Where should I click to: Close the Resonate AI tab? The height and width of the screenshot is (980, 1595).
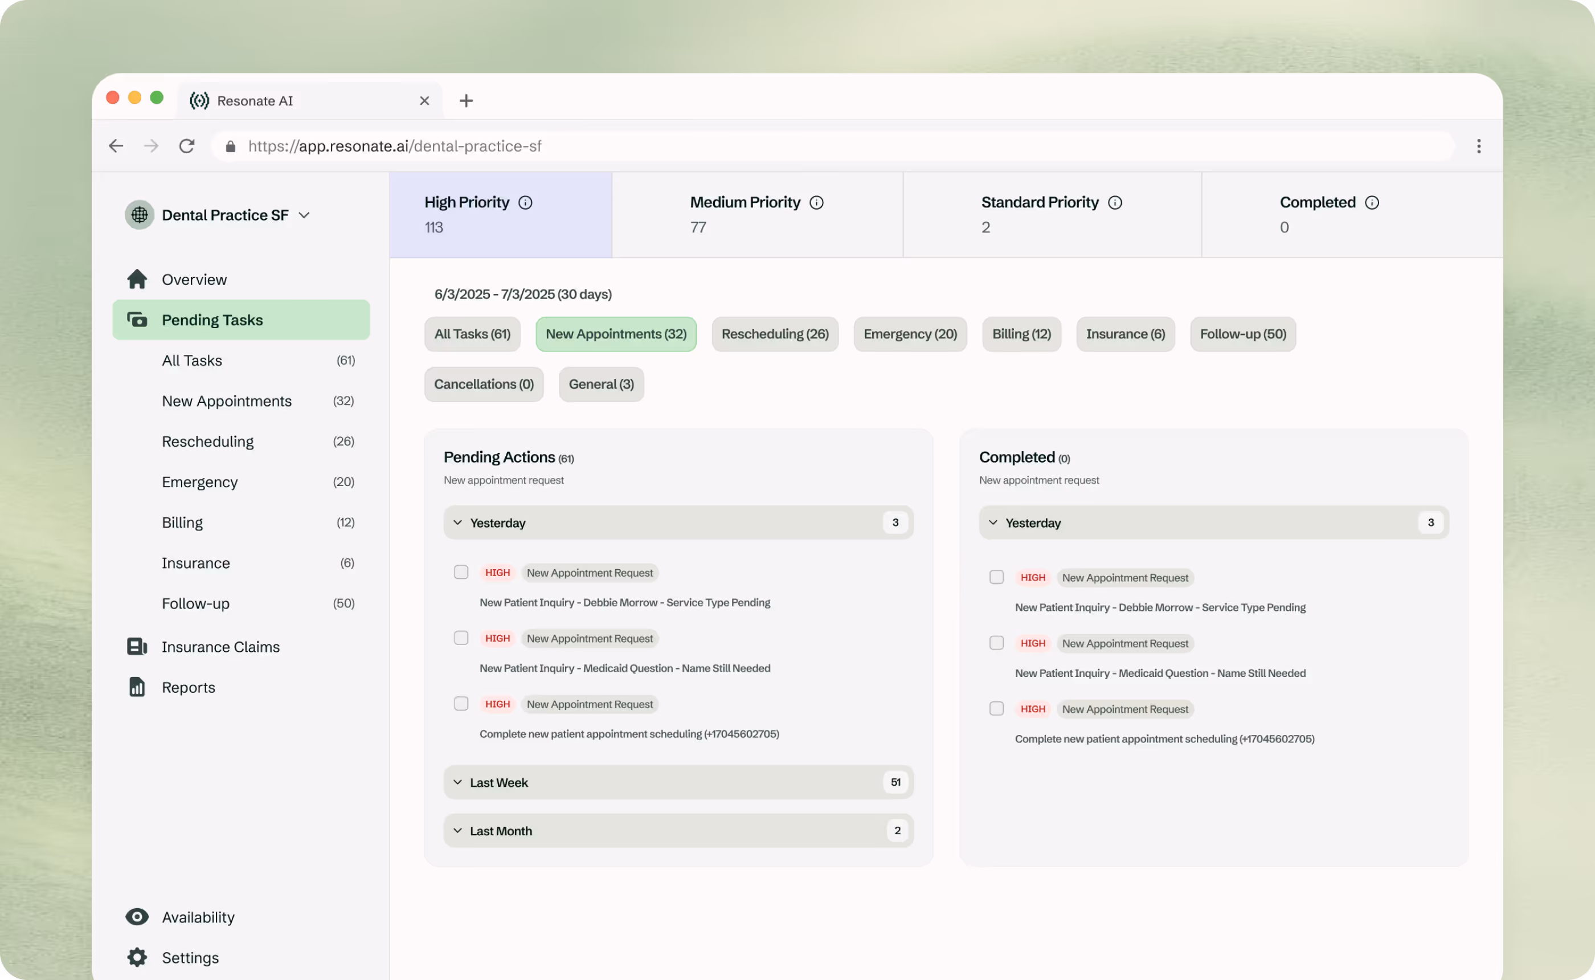tap(424, 100)
